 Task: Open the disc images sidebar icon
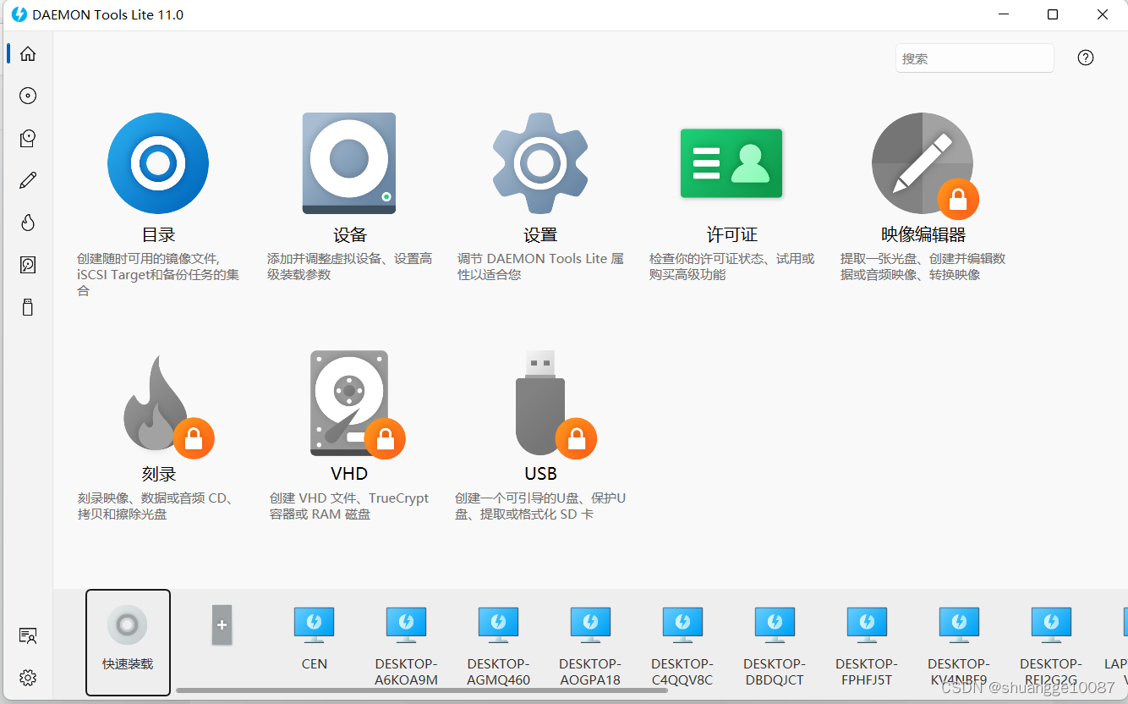[x=28, y=96]
